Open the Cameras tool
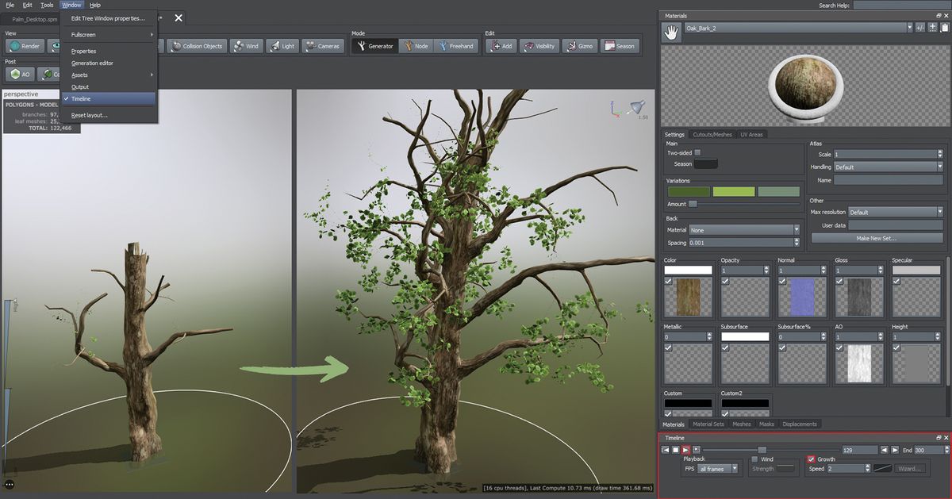 (x=322, y=46)
